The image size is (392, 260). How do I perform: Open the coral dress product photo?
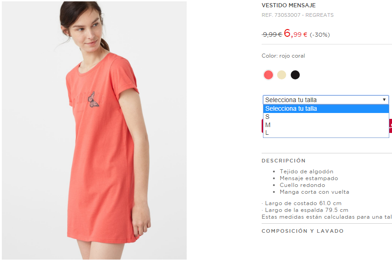pos(94,130)
